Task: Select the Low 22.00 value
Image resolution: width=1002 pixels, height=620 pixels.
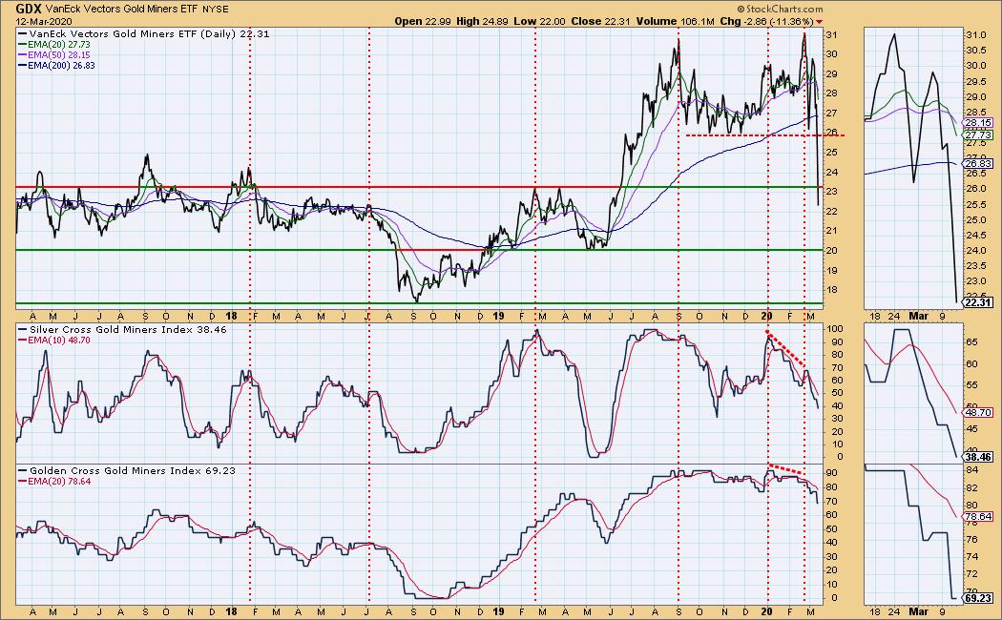Action: (539, 21)
